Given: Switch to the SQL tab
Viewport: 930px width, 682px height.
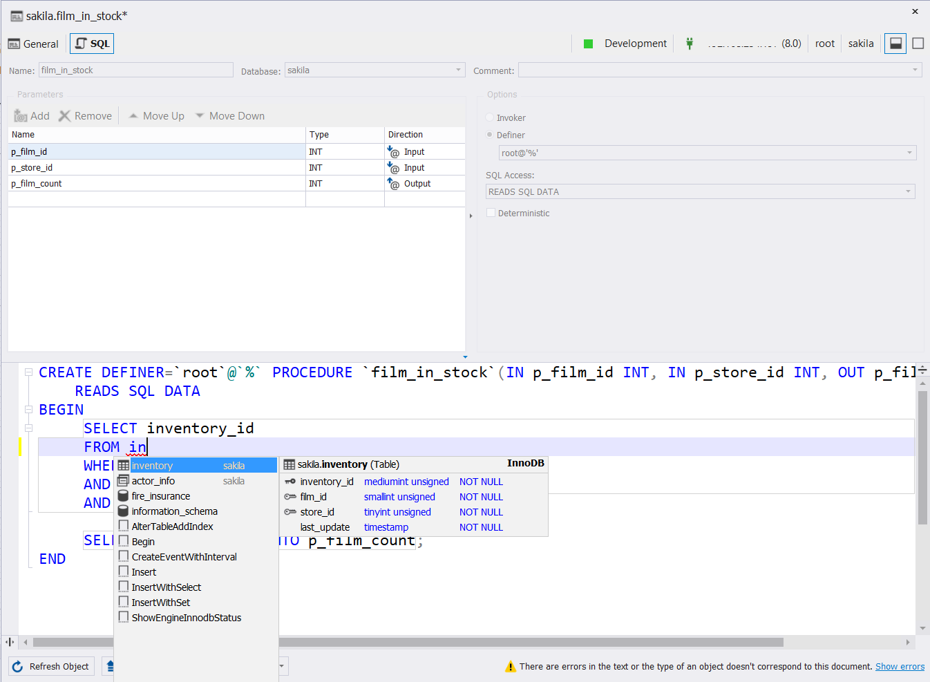Looking at the screenshot, I should point(92,44).
